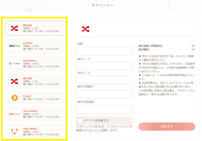Focus the 銀行口座名義人 input field
Screen dimensions: 202x141
point(104,108)
